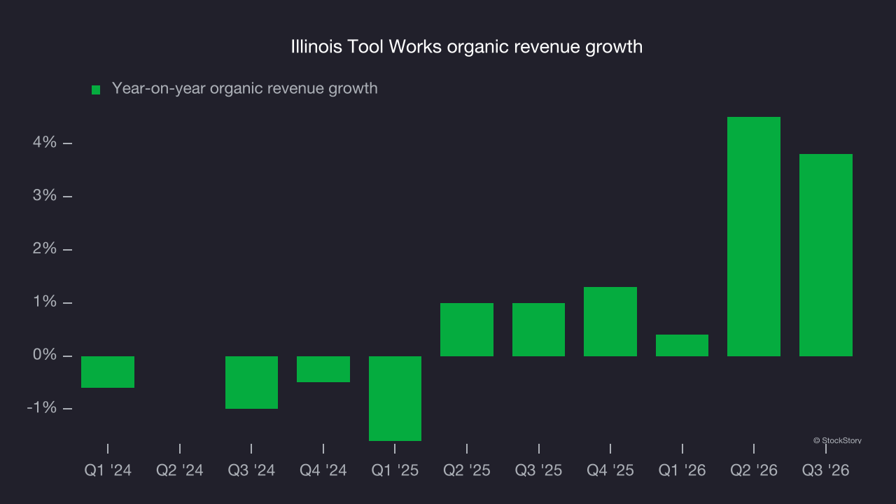Select the 0% y-axis label
The height and width of the screenshot is (504, 896).
point(44,356)
